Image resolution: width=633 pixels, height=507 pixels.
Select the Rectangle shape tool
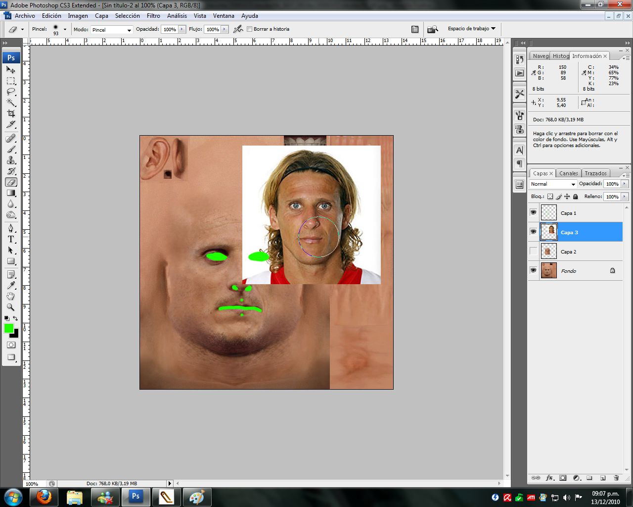point(11,261)
